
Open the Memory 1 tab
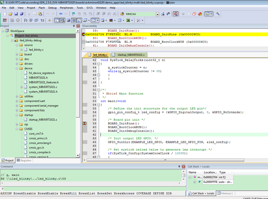[x=225, y=193]
